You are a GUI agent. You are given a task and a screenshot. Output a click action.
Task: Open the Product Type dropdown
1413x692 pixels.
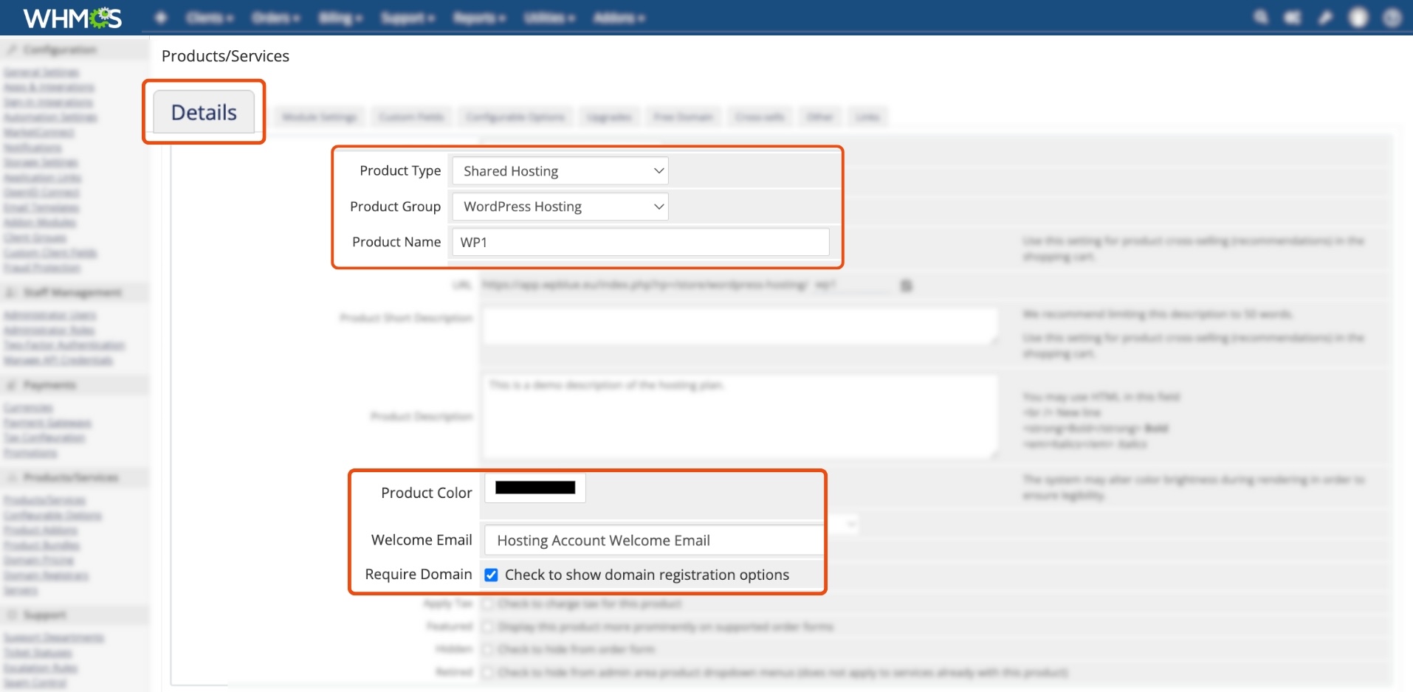pyautogui.click(x=560, y=171)
